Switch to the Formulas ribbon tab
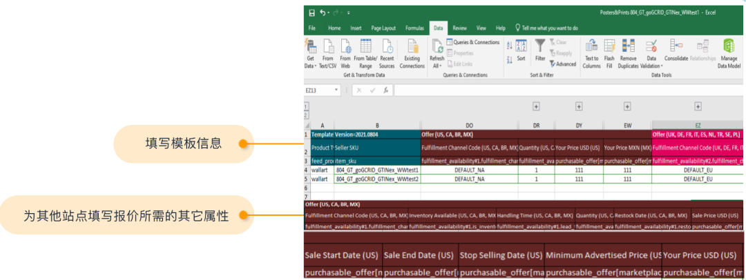This screenshot has width=746, height=280. (414, 28)
